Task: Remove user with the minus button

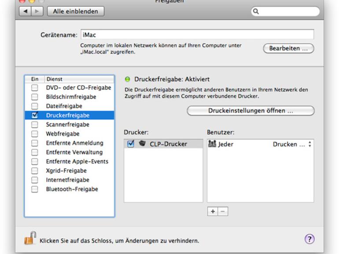Action: coord(223,211)
